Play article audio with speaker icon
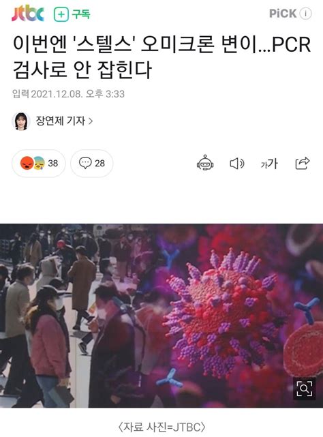 click(x=237, y=164)
